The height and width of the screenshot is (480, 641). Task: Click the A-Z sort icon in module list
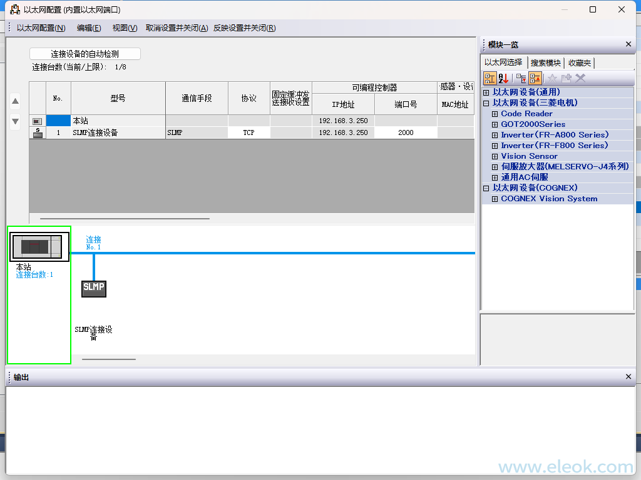point(504,78)
